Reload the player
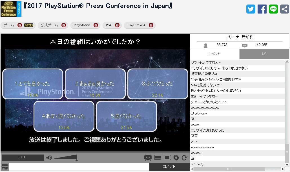 [x=184, y=158]
